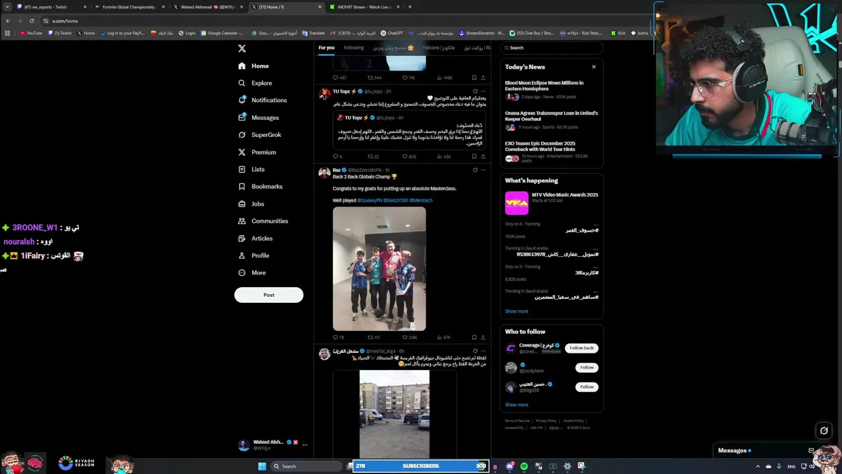The height and width of the screenshot is (474, 842).
Task: Open the Lists icon in sidebar
Action: [242, 169]
